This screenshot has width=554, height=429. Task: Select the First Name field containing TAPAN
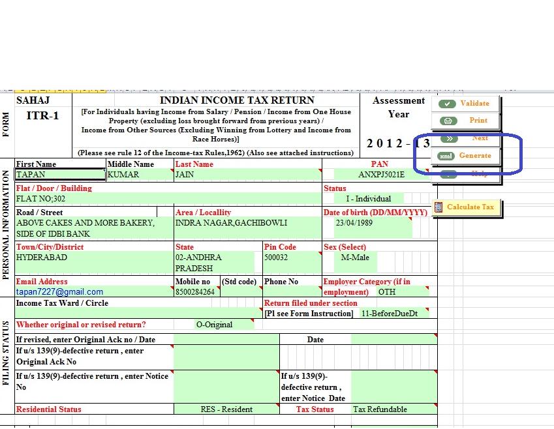coord(59,173)
